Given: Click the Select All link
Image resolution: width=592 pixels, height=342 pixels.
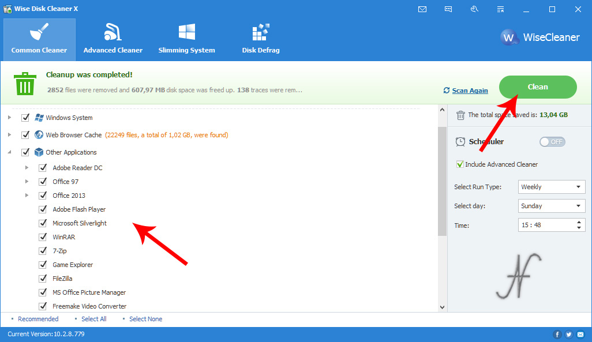Looking at the screenshot, I should 93,319.
